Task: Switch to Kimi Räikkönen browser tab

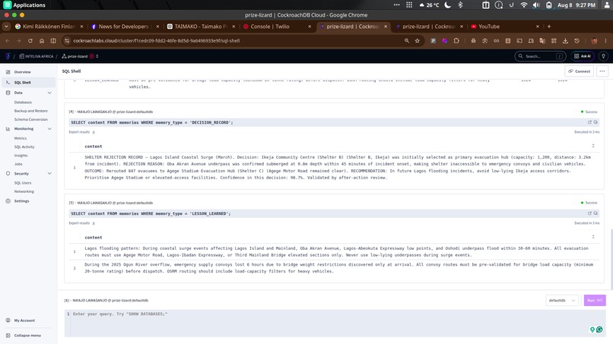Action: [49, 27]
